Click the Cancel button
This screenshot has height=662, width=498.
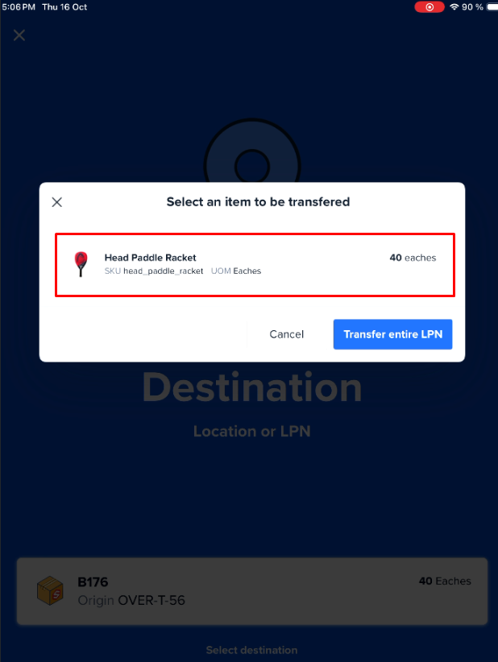(286, 334)
